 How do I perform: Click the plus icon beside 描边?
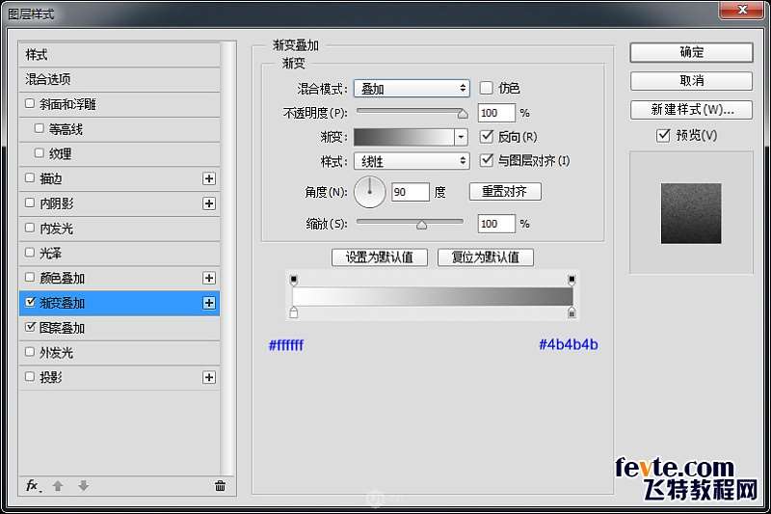pos(208,178)
